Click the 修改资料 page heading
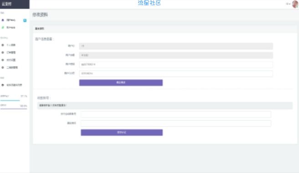The width and height of the screenshot is (299, 173). click(x=40, y=15)
